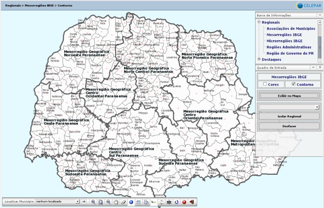Open help with red question icon

click(184, 202)
